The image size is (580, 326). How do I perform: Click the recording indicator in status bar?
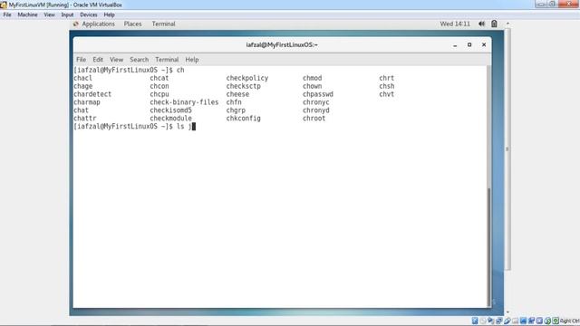[531, 321]
